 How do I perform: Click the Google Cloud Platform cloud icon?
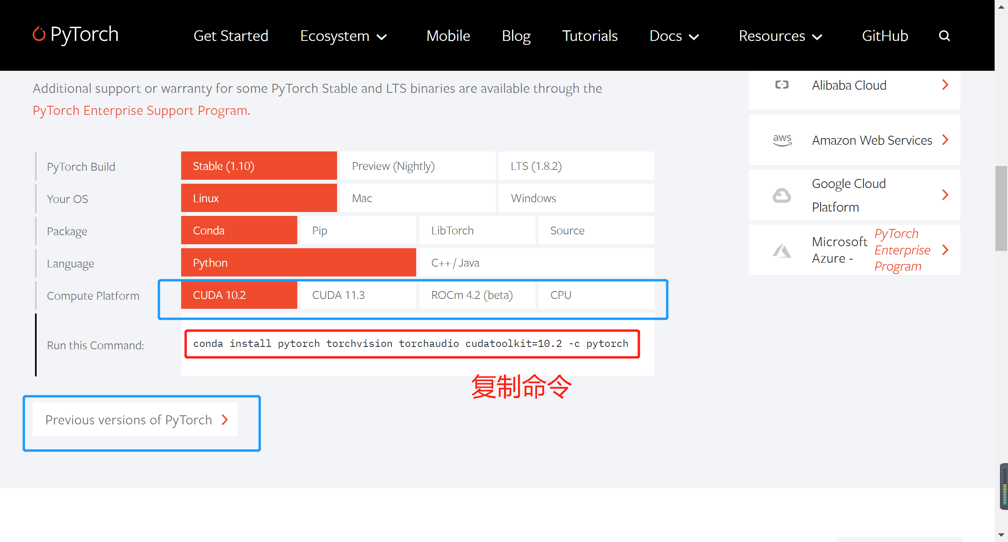(x=782, y=195)
